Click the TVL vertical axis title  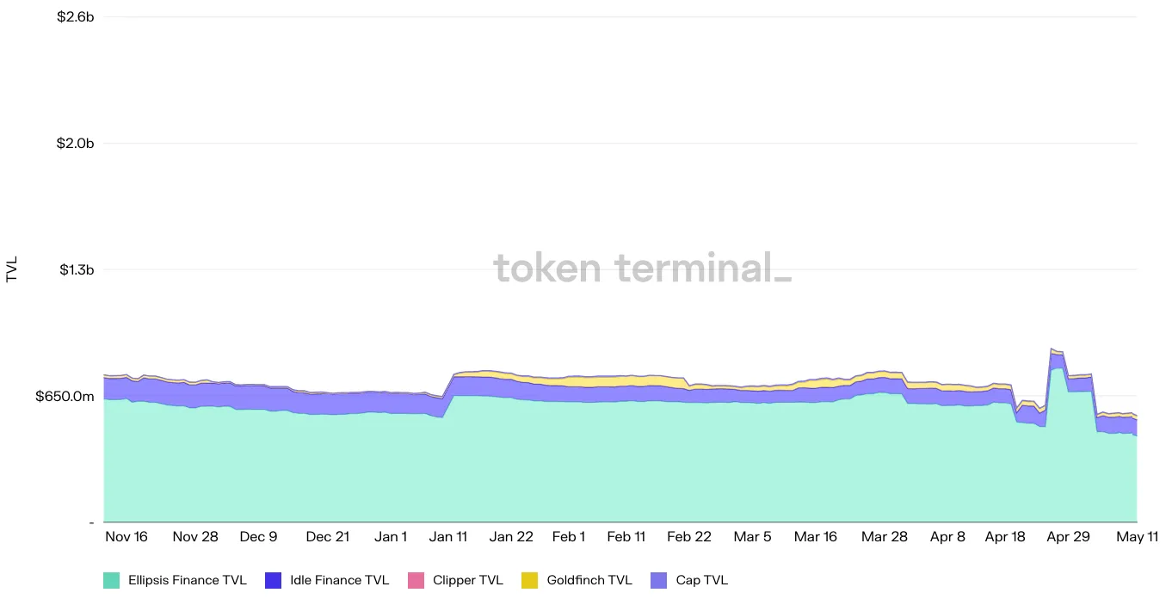(x=12, y=269)
